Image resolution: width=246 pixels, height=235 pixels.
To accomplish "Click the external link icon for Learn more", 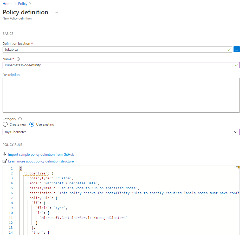I will pyautogui.click(x=5, y=161).
